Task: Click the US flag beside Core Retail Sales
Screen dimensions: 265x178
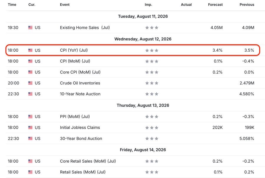Action: click(x=30, y=161)
